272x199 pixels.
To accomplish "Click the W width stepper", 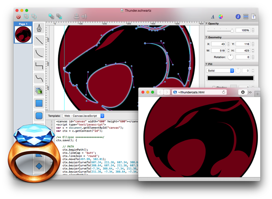I will pos(228,51).
